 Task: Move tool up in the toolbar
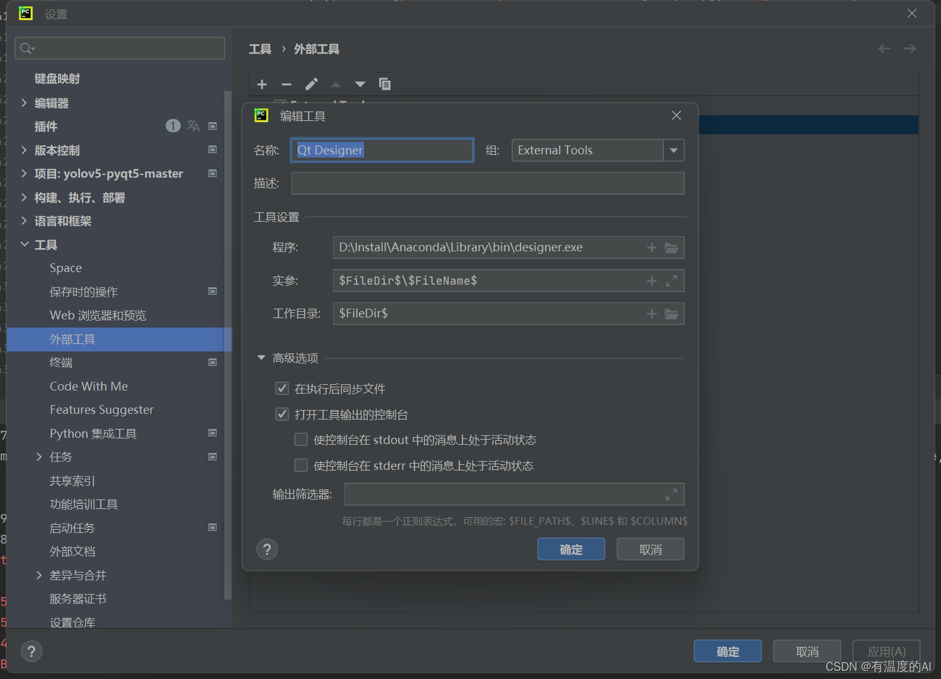336,84
